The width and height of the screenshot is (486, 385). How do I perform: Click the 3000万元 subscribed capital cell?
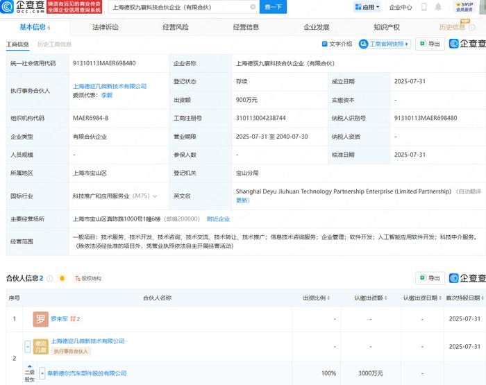coord(371,373)
